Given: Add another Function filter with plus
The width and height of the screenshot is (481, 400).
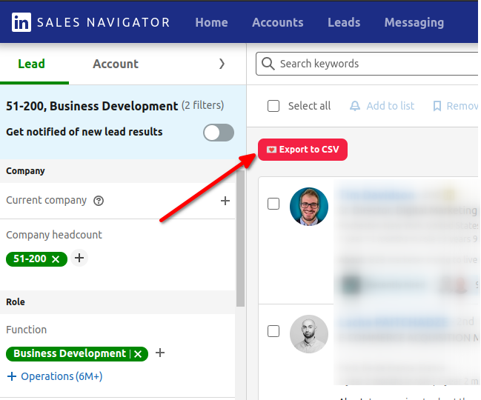Looking at the screenshot, I should (160, 353).
